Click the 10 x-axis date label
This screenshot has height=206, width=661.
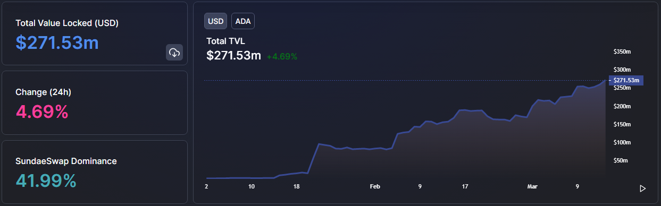point(252,186)
